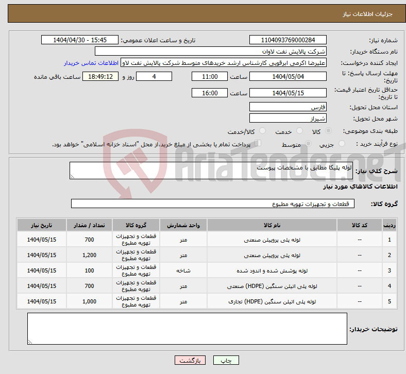This screenshot has width=406, height=374.
Task: Click the need date in row 1
Action: [42, 240]
